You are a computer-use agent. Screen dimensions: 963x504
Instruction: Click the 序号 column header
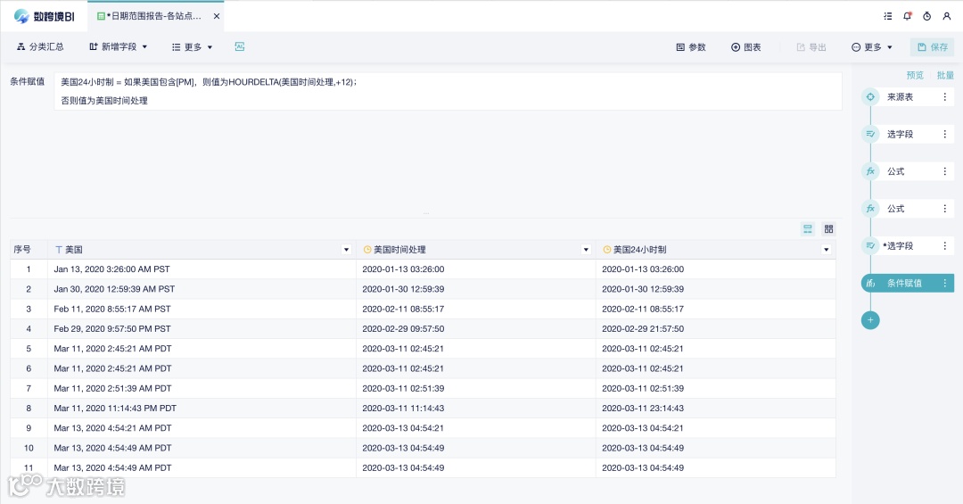[x=29, y=250]
